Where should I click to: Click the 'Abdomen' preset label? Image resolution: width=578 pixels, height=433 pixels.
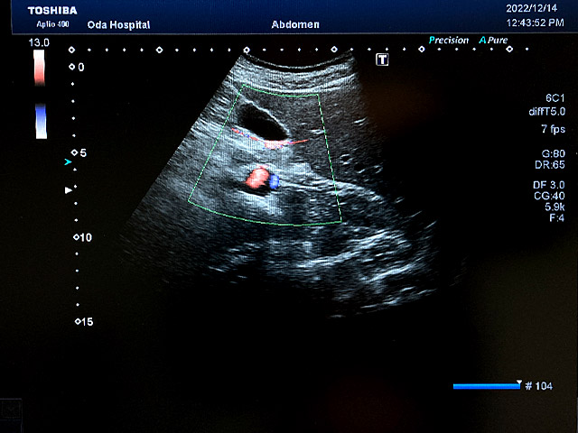click(x=295, y=24)
